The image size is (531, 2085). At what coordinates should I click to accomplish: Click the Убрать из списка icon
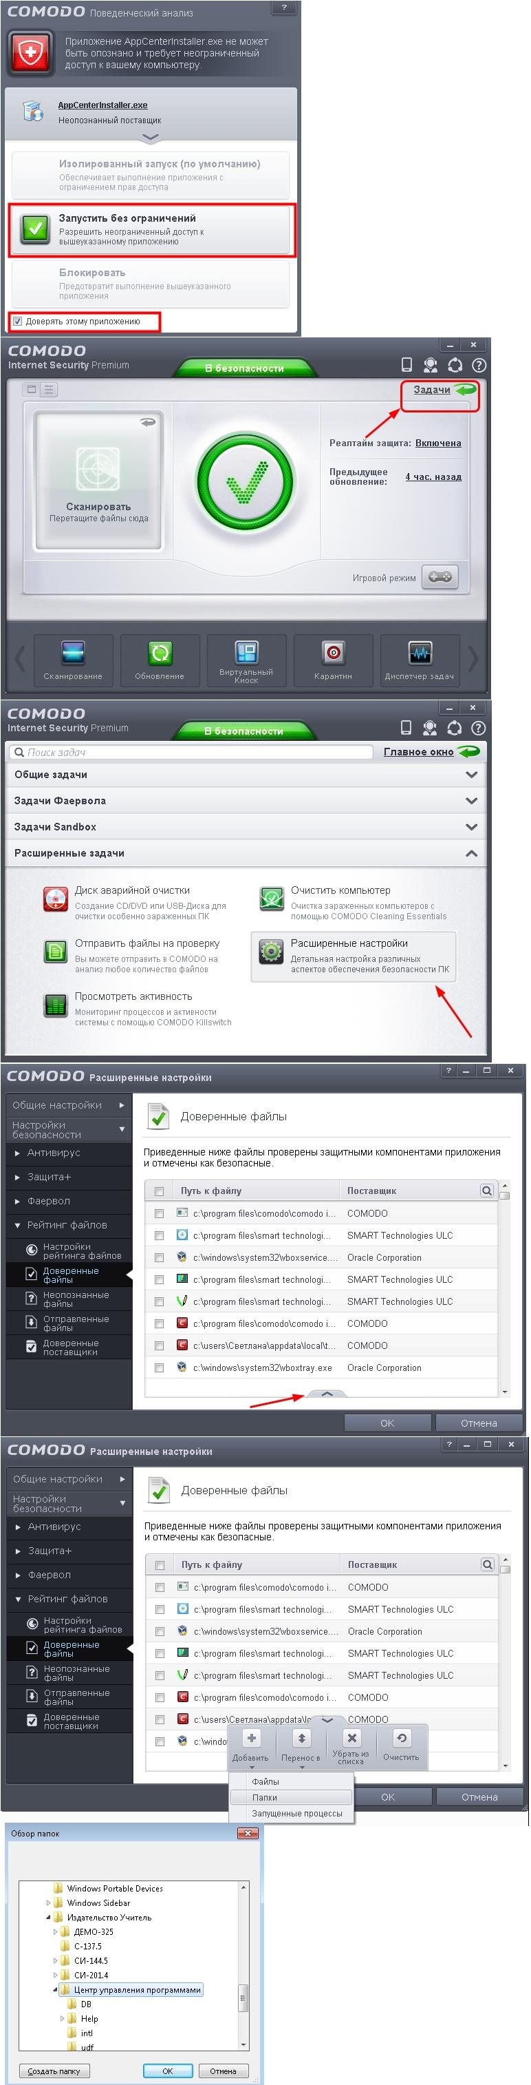pos(351,1738)
